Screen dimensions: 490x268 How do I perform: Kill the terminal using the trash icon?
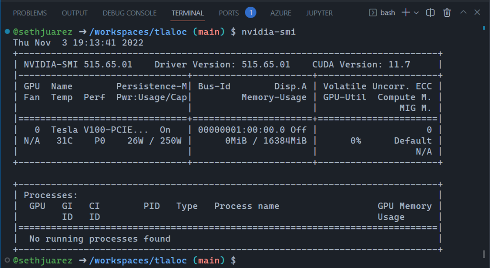[x=447, y=13]
